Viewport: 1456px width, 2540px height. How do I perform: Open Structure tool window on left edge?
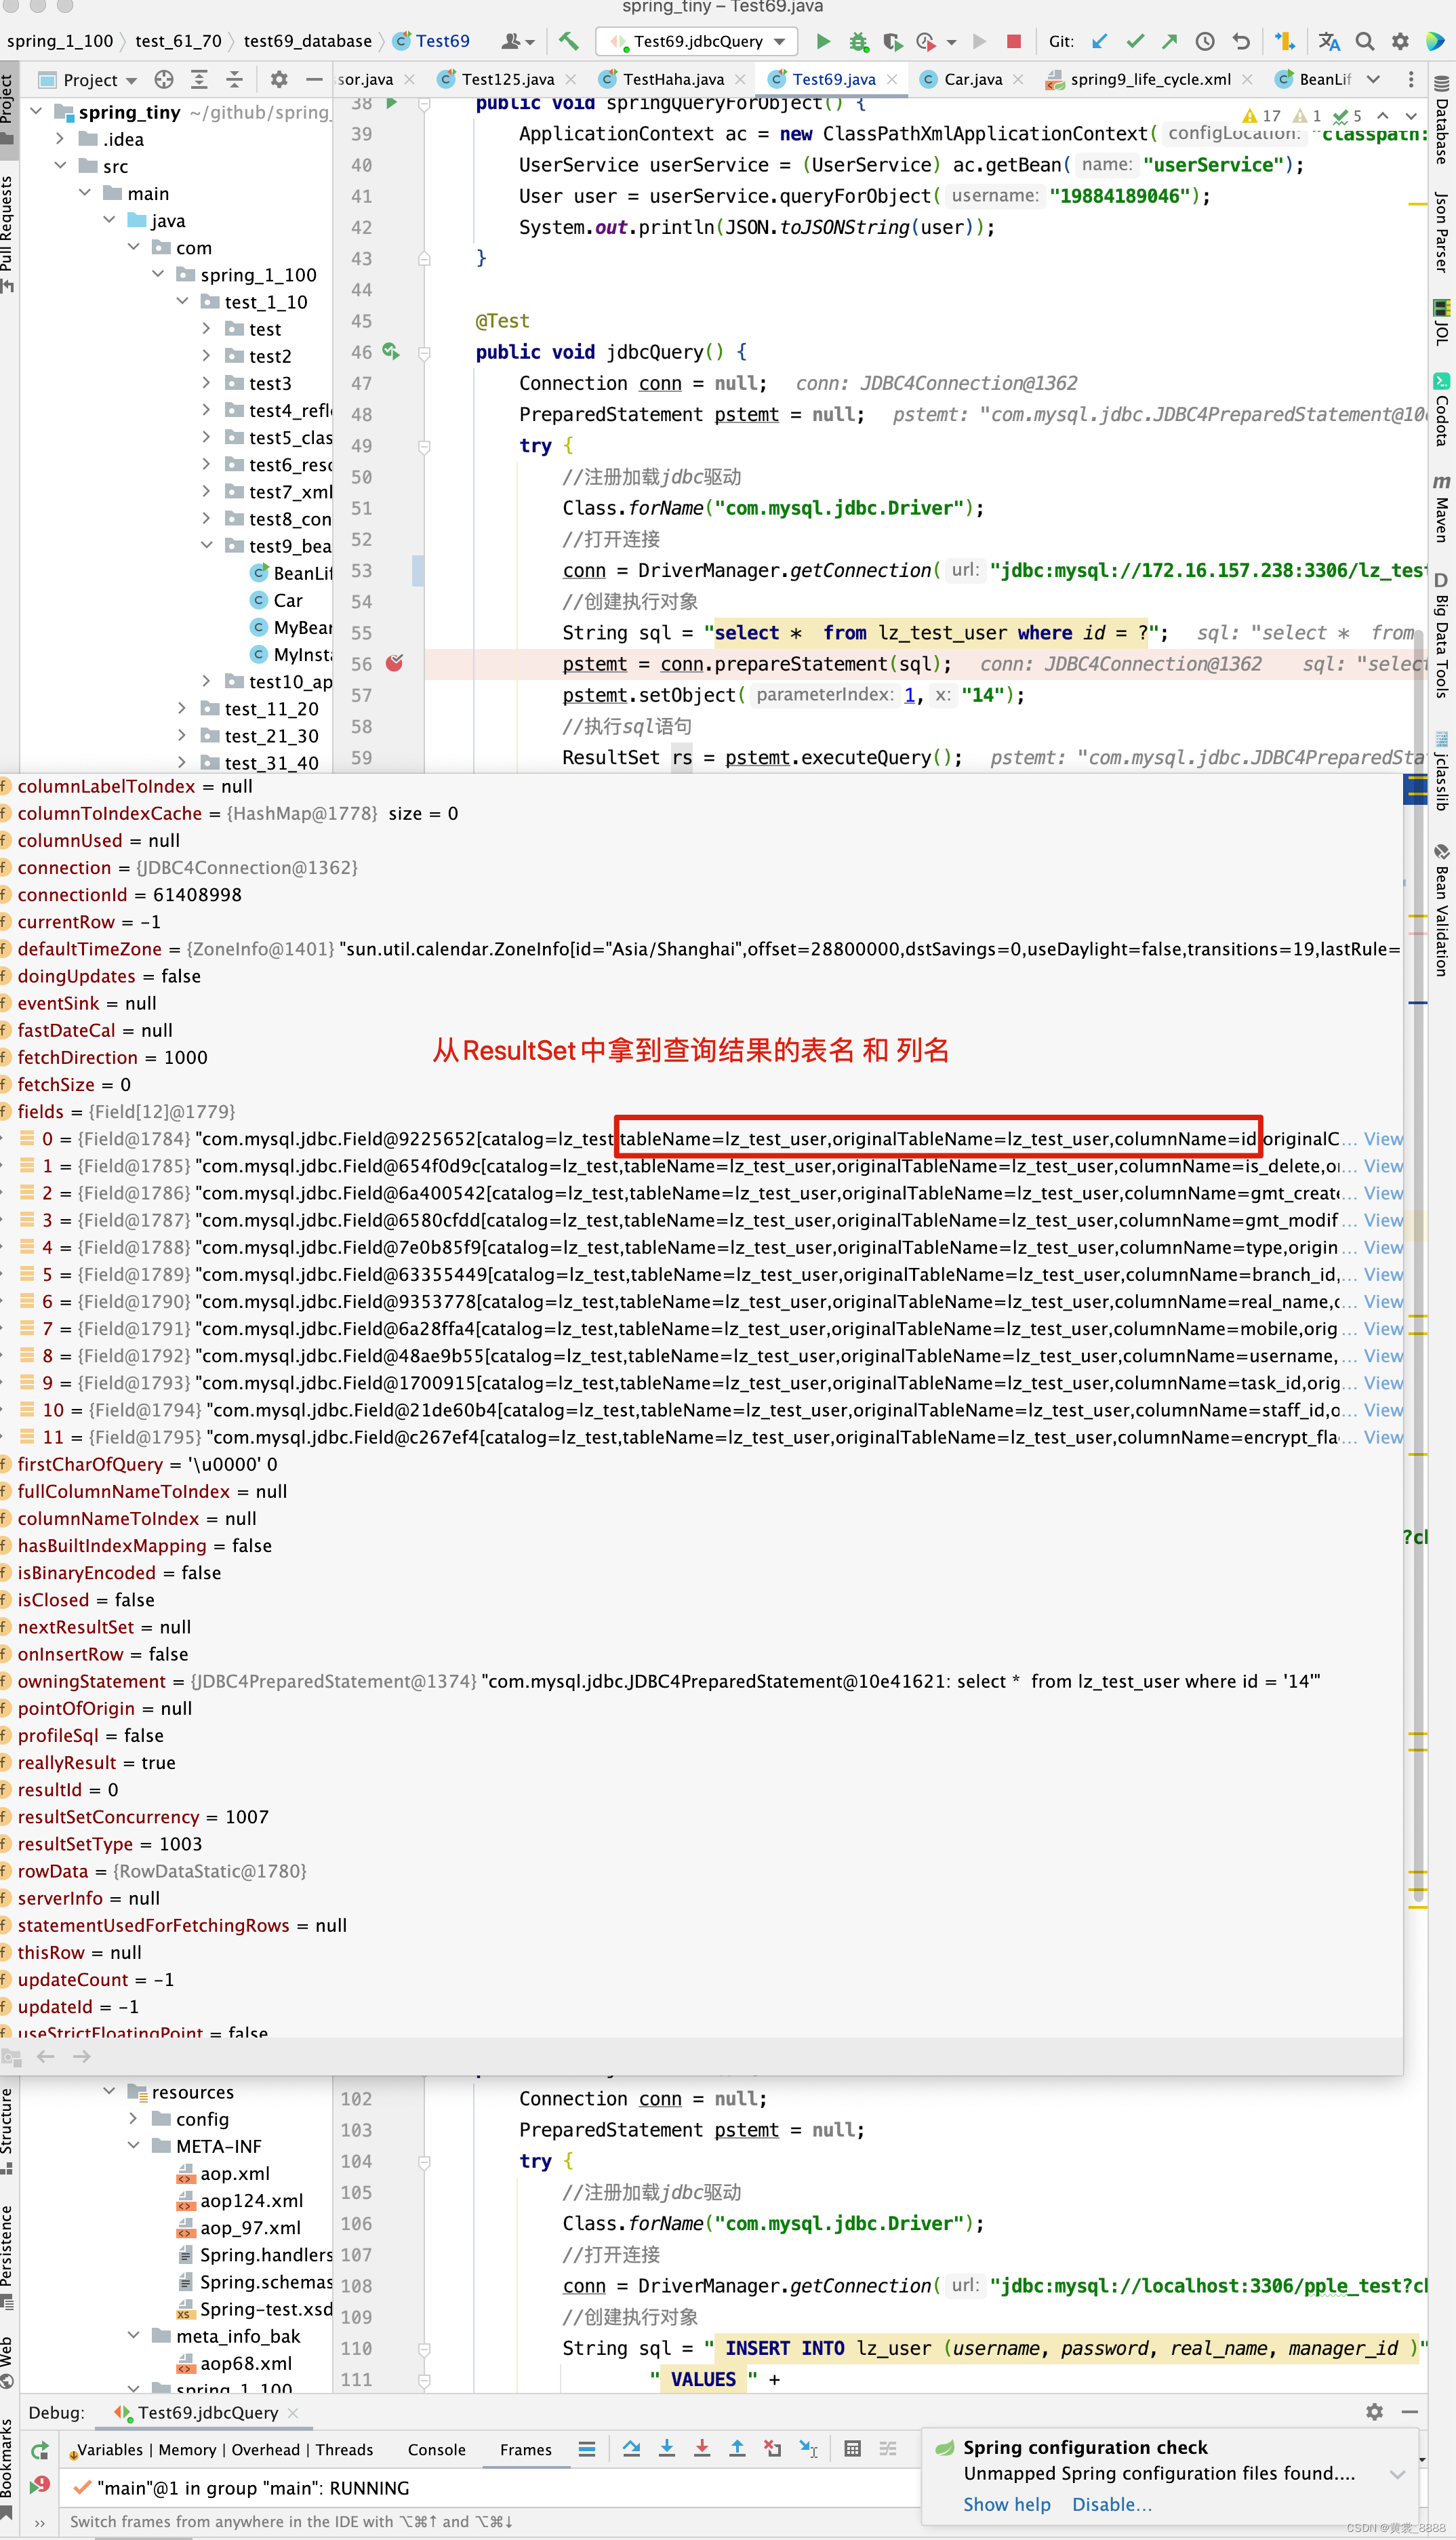pyautogui.click(x=7, y=2130)
